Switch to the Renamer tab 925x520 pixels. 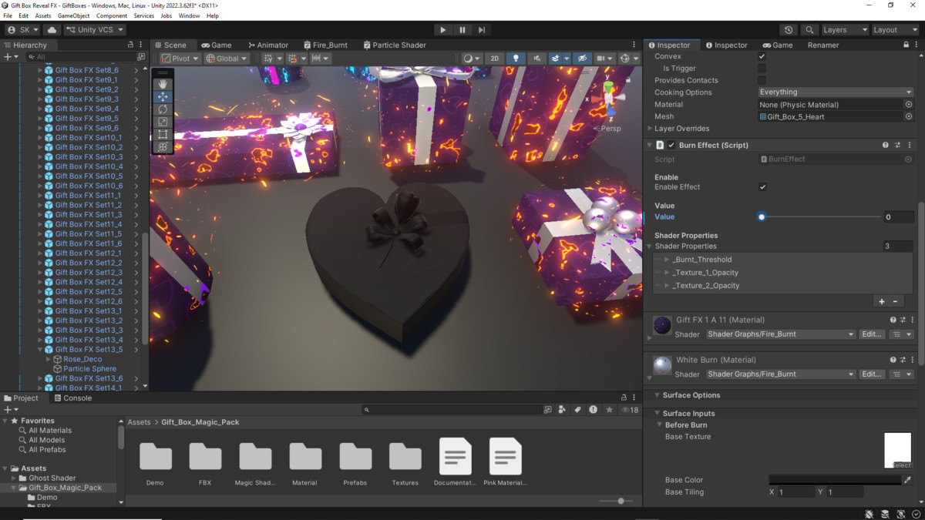(823, 45)
